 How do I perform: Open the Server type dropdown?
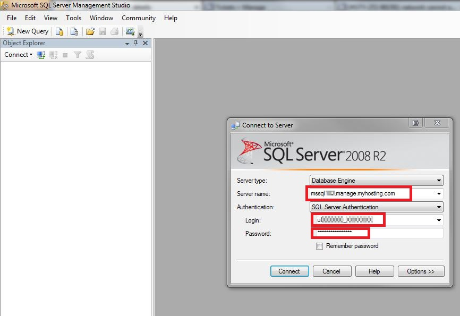[377, 181]
